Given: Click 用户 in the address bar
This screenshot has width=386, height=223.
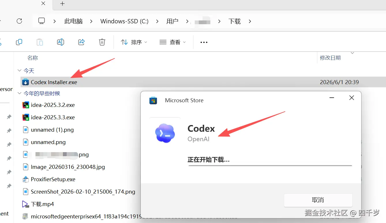Looking at the screenshot, I should coord(172,21).
